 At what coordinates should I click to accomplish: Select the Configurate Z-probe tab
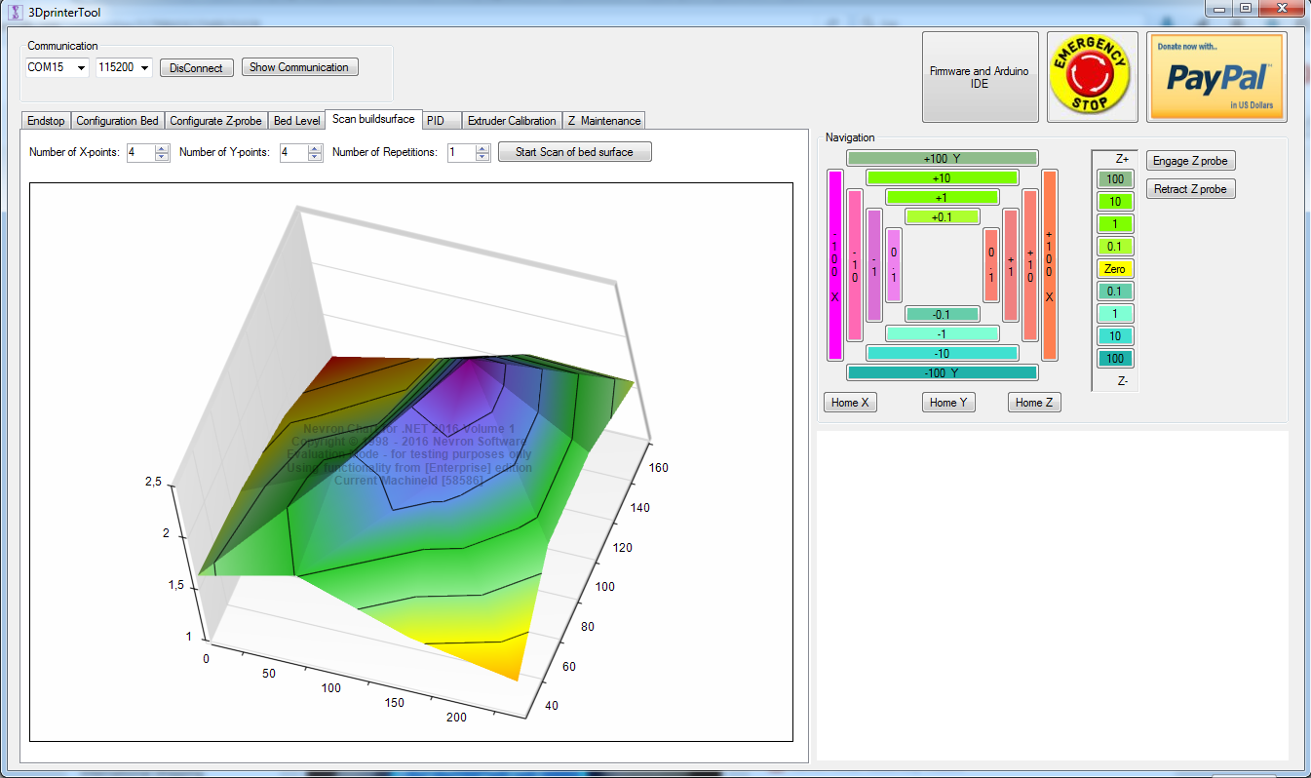coord(215,121)
